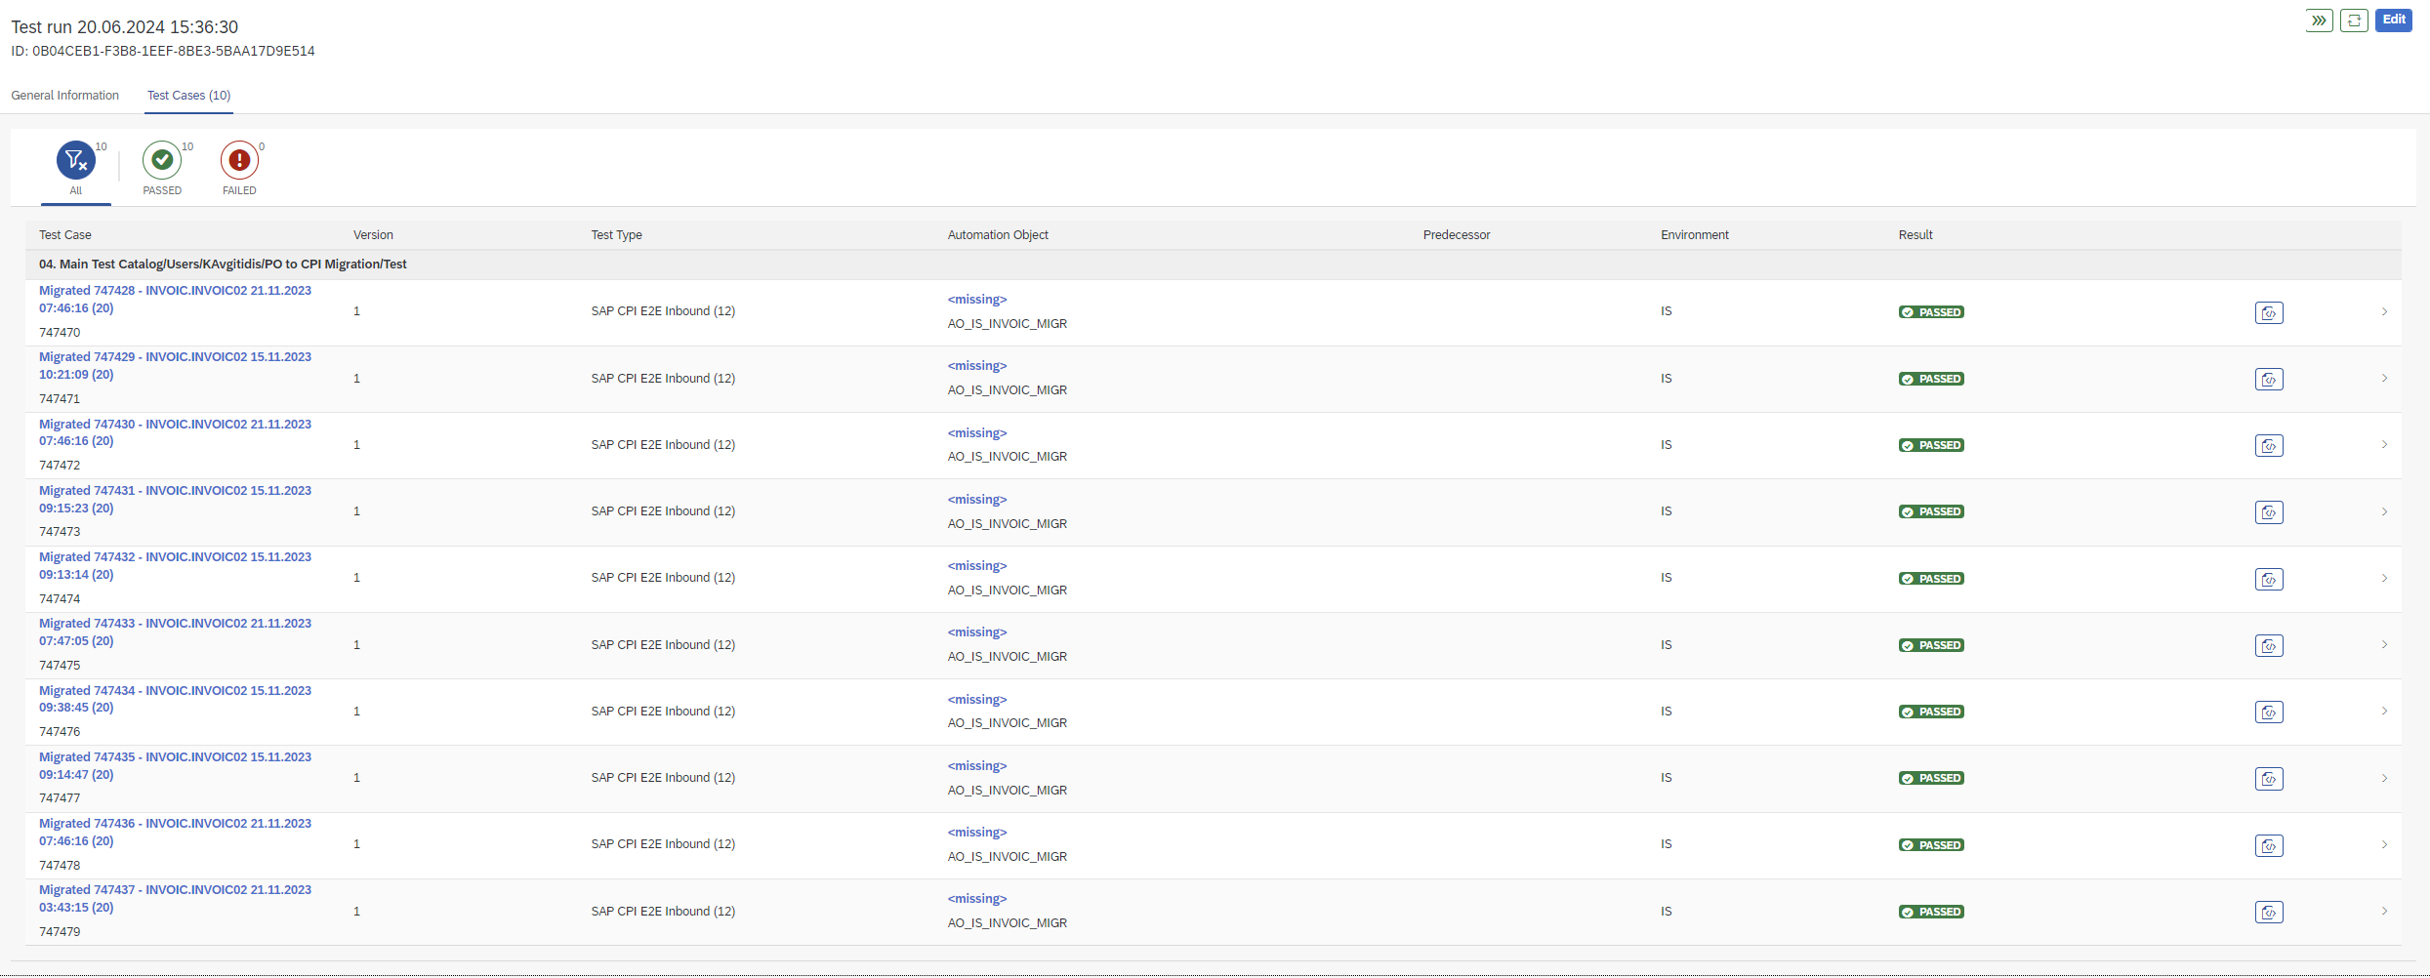This screenshot has width=2430, height=978.
Task: Click the Edit button
Action: click(x=2393, y=20)
